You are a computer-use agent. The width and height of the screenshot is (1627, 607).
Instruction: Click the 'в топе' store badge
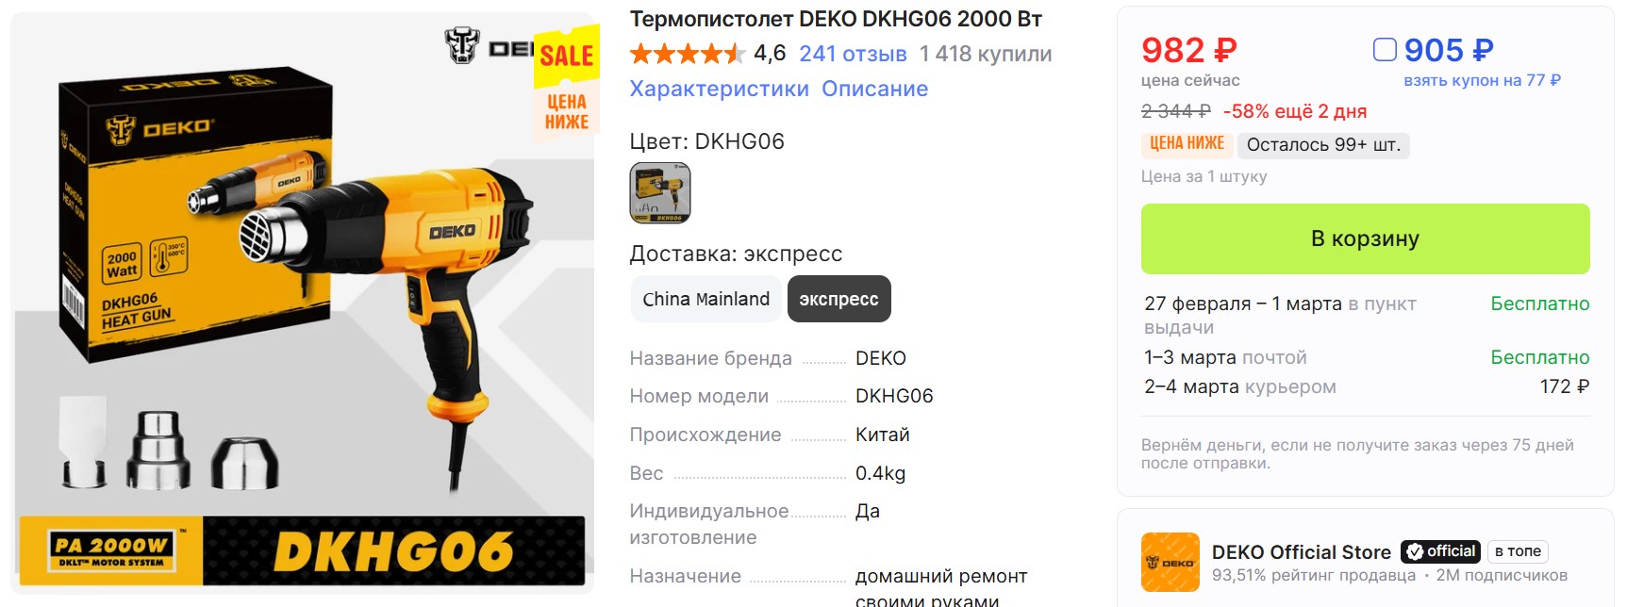(1517, 551)
